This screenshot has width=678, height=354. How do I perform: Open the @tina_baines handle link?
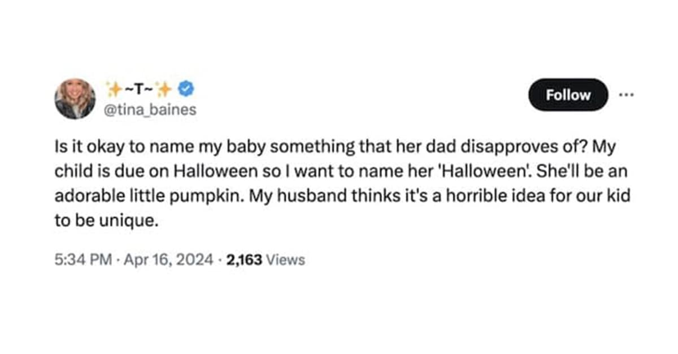(151, 109)
